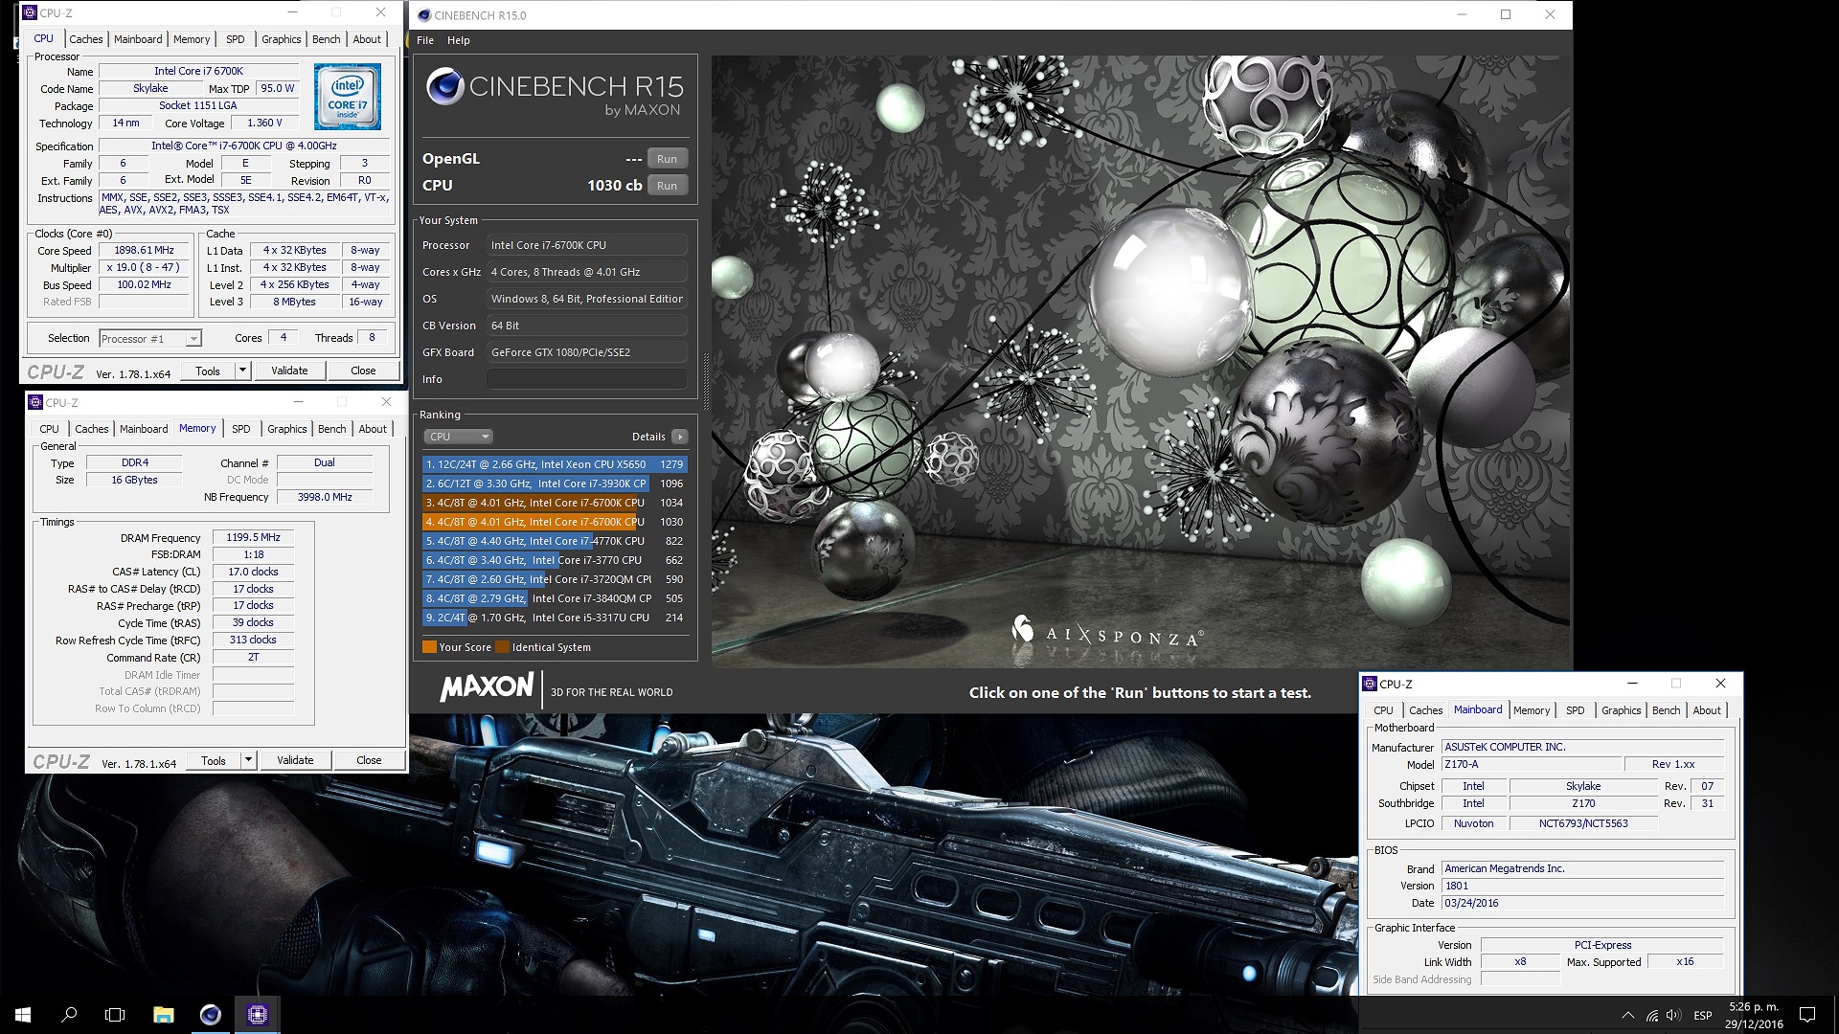Open the Action Center notifications icon
The image size is (1839, 1034).
1807,1015
